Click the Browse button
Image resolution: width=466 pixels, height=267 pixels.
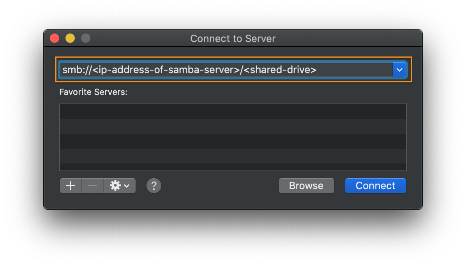pyautogui.click(x=306, y=186)
